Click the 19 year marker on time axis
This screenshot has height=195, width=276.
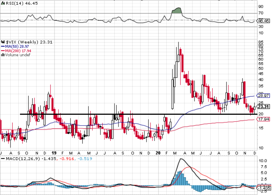pos(54,154)
